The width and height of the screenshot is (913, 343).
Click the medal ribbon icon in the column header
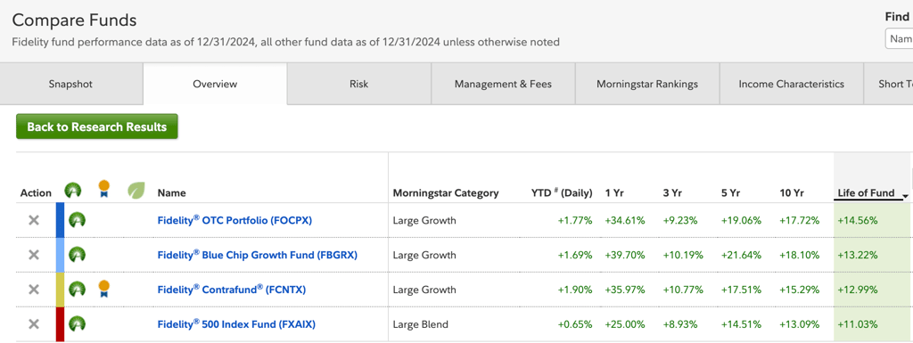point(103,189)
